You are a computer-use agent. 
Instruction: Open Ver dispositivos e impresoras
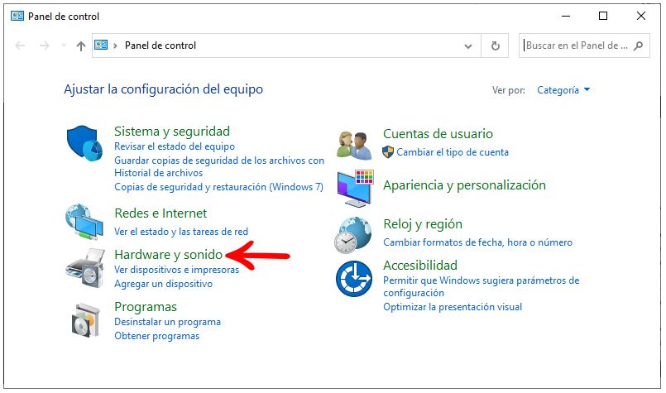(177, 270)
